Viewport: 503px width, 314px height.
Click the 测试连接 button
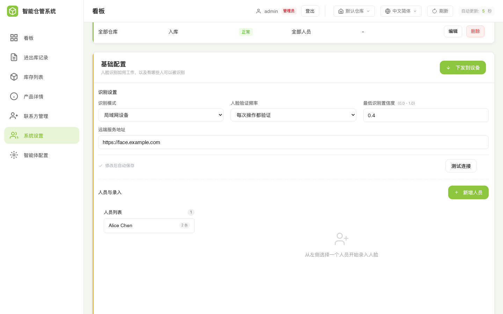click(x=461, y=166)
